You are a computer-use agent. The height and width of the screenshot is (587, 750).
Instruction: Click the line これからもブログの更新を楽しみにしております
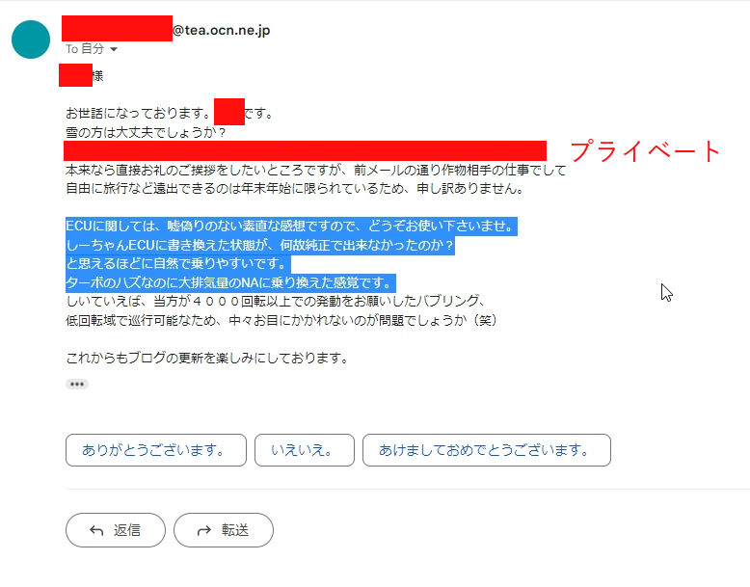coord(207,358)
